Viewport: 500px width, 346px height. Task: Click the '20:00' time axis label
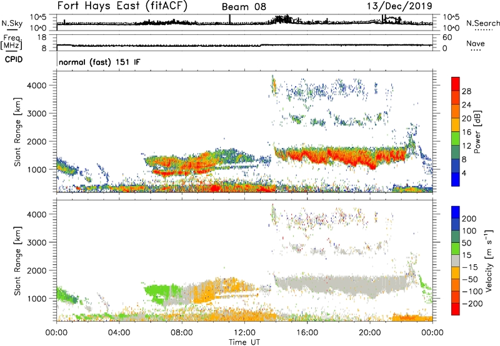point(369,333)
